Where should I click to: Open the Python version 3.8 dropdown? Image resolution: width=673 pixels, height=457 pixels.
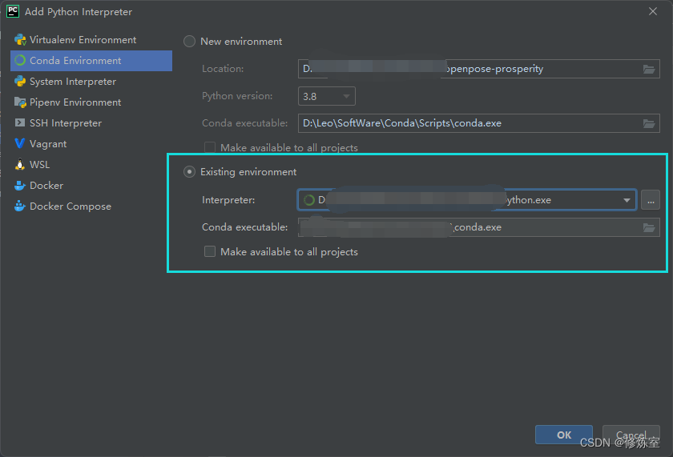point(327,96)
